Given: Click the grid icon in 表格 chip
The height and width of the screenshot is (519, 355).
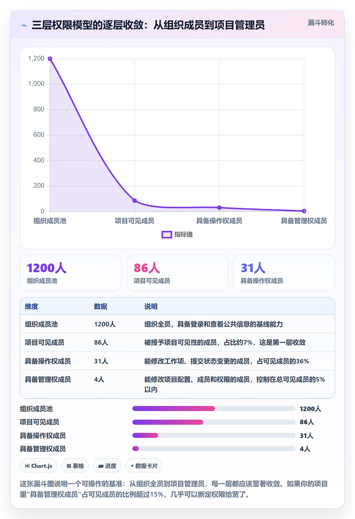Looking at the screenshot, I should point(69,466).
